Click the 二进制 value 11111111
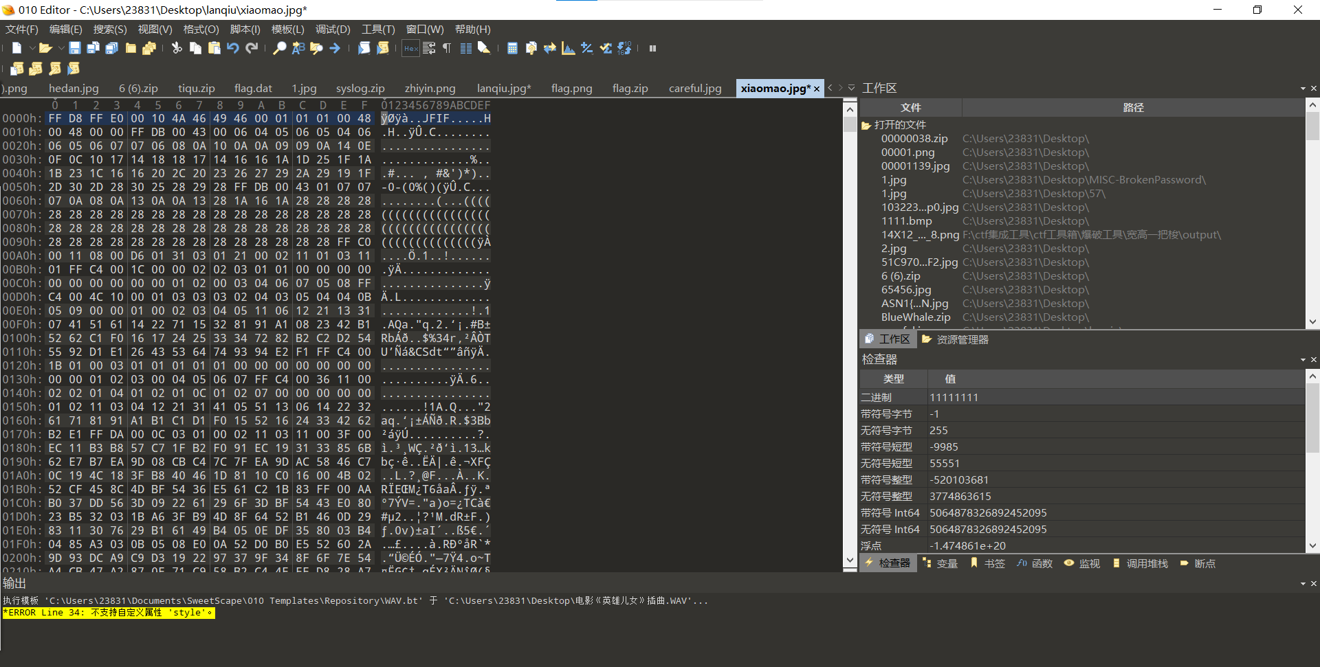The width and height of the screenshot is (1320, 667). click(954, 398)
